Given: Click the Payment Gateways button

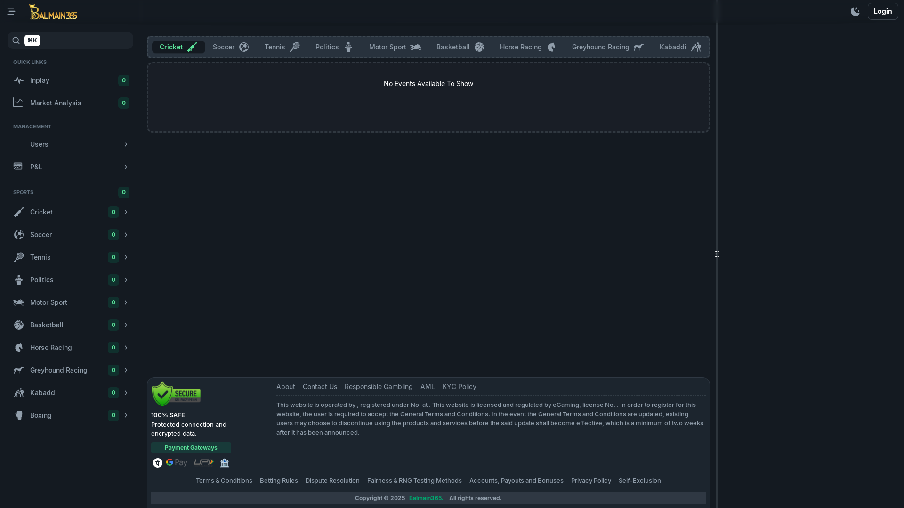Looking at the screenshot, I should tap(191, 448).
